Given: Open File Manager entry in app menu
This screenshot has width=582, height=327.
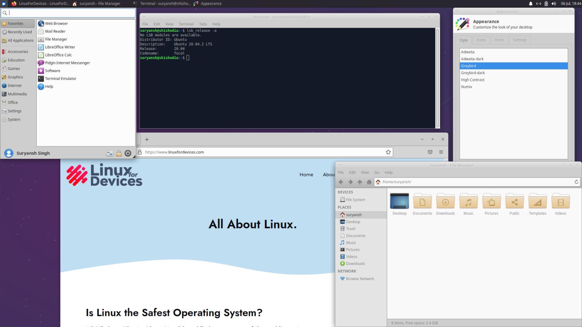Looking at the screenshot, I should 52,39.
